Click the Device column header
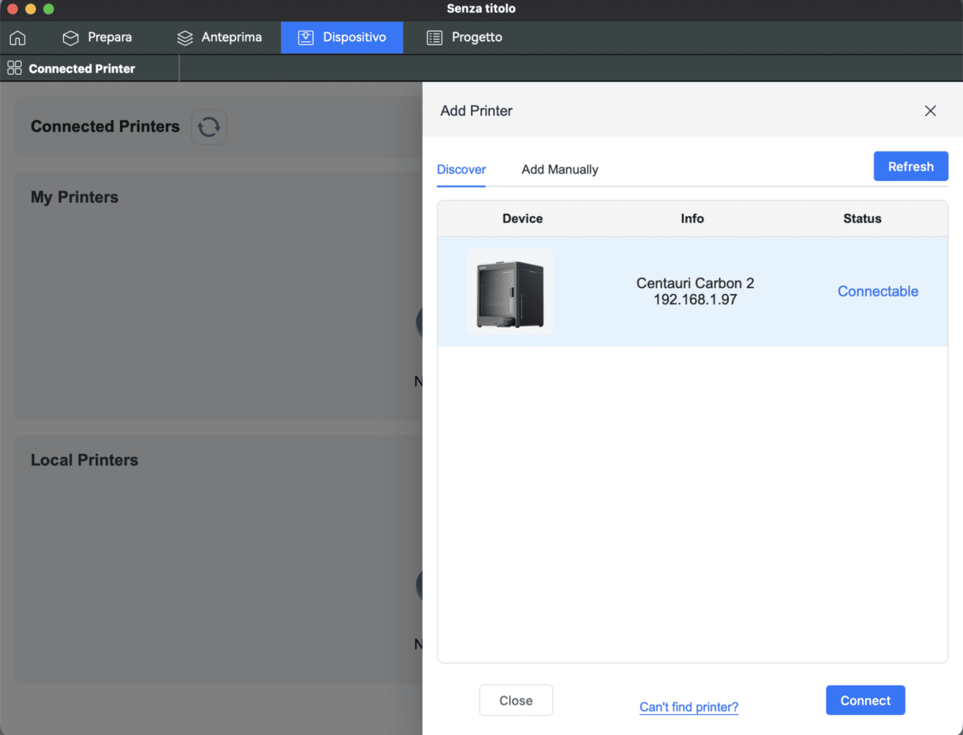This screenshot has height=735, width=963. 522,219
